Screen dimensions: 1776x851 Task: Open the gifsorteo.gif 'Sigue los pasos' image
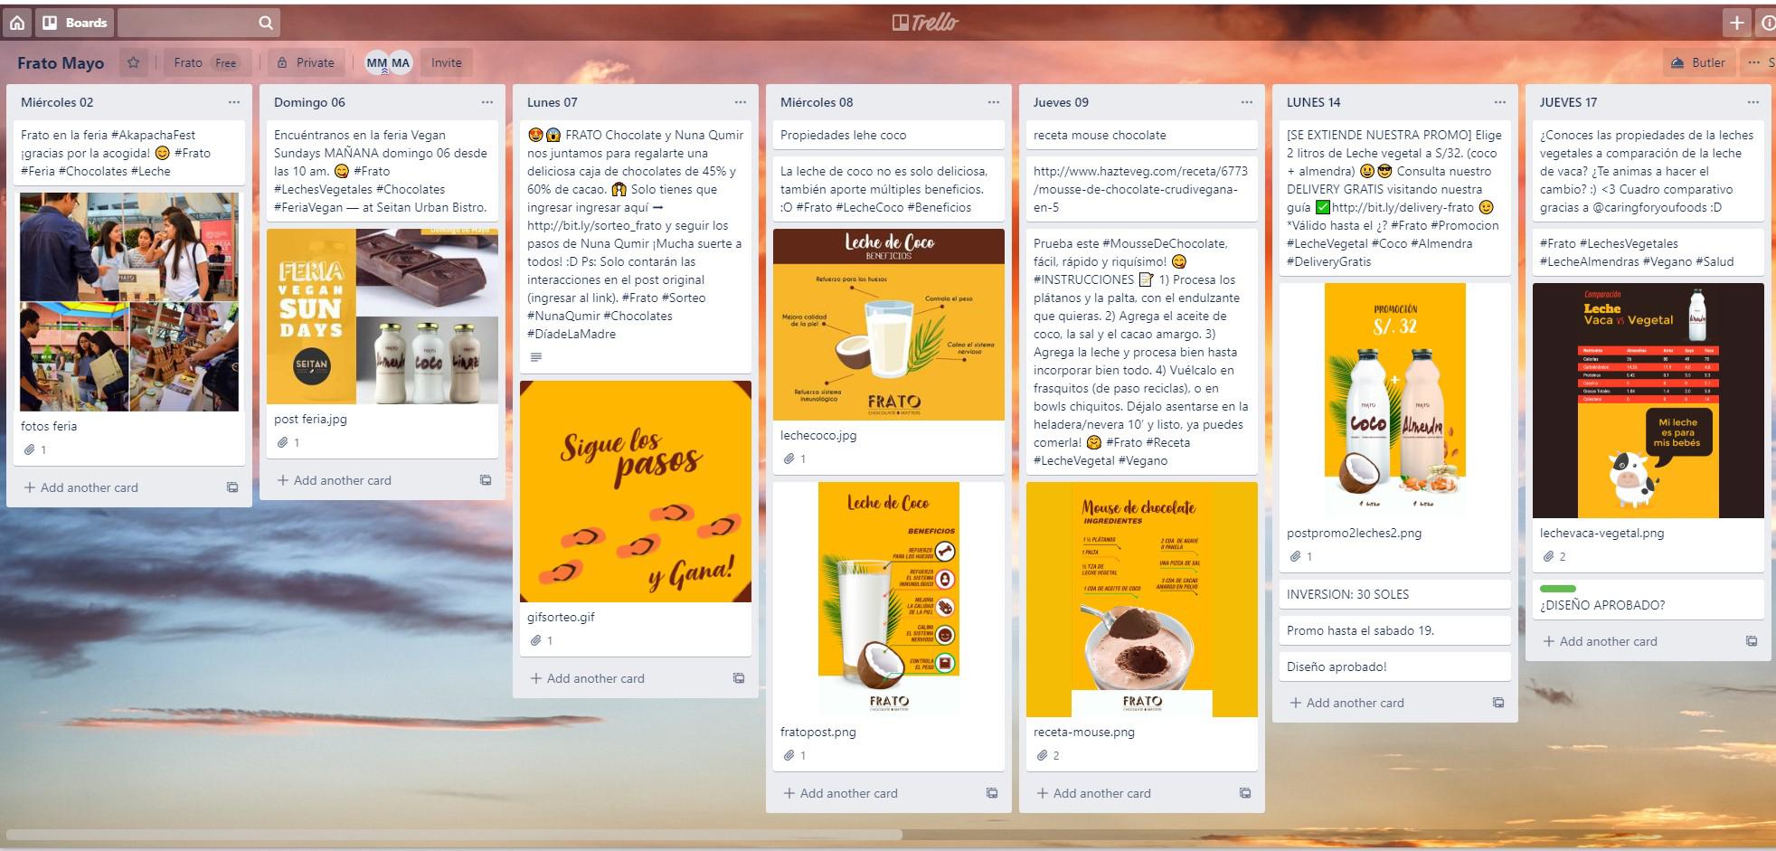(636, 491)
